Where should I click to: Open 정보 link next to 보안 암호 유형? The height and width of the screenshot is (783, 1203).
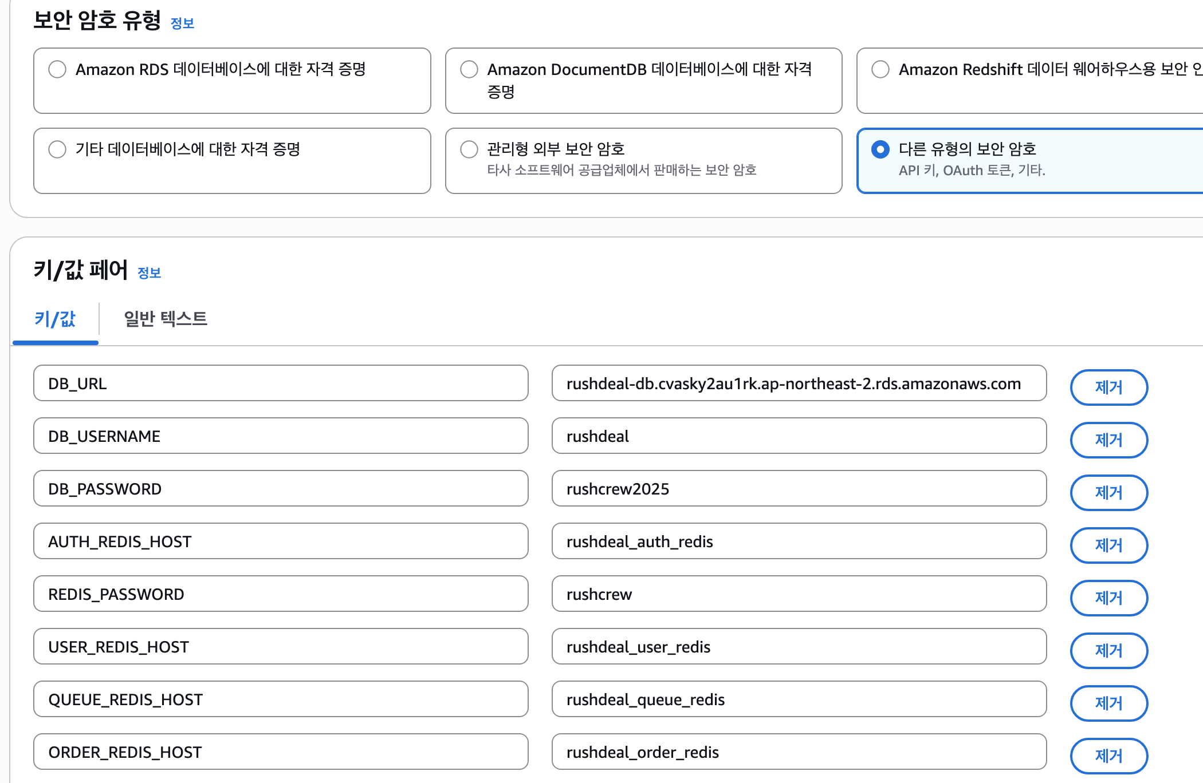(x=182, y=23)
